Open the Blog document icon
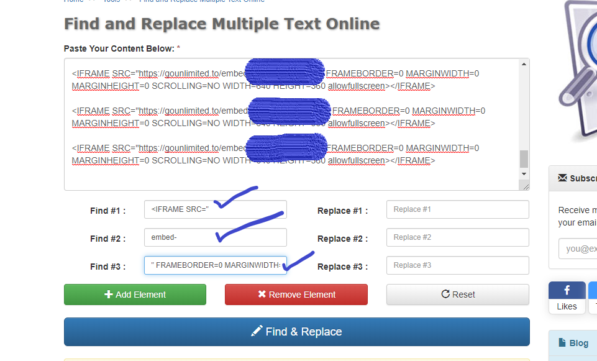 coord(562,343)
